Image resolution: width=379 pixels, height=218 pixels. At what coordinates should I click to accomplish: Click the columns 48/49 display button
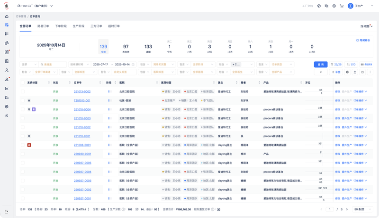pyautogui.click(x=366, y=64)
